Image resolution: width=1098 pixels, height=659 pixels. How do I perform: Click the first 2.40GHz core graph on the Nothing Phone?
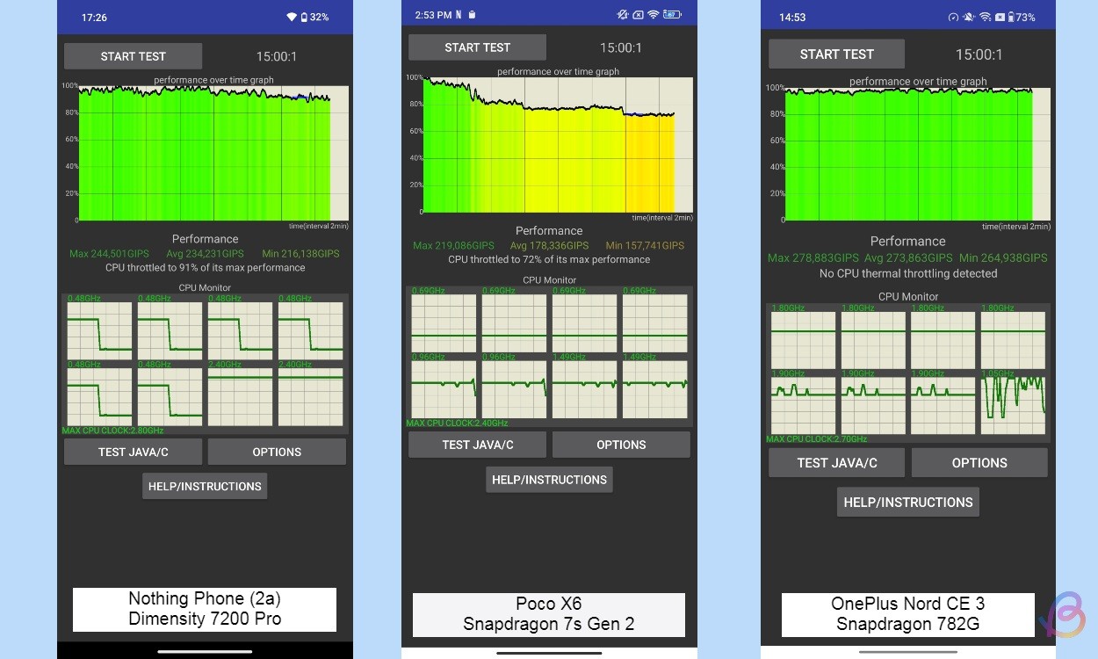(x=240, y=396)
